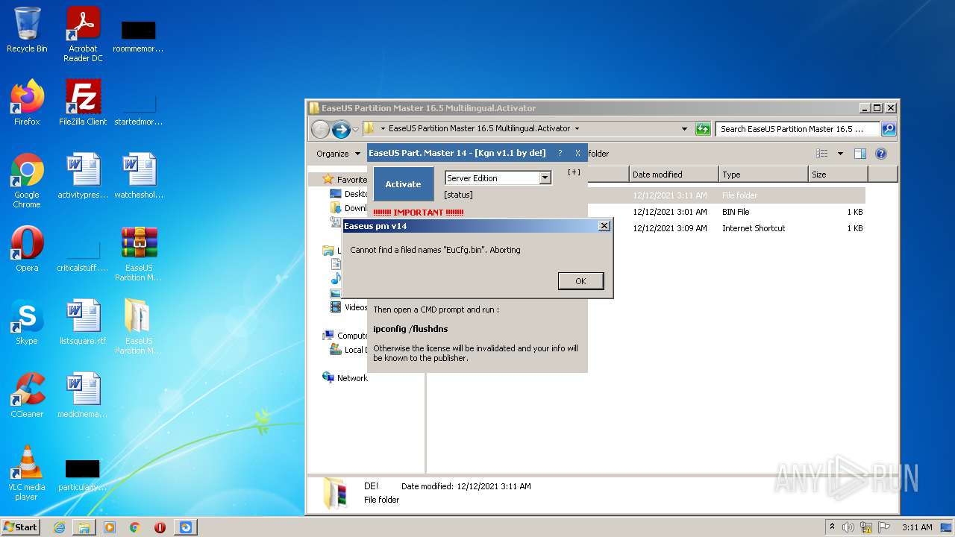Select the activitypres Word document icon
955x537 pixels.
pos(83,175)
